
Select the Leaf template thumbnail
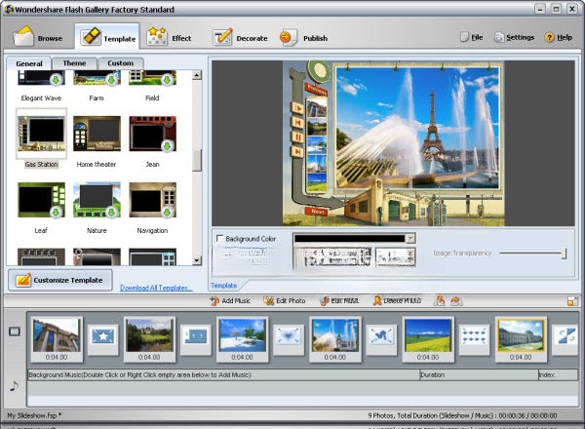[x=41, y=200]
